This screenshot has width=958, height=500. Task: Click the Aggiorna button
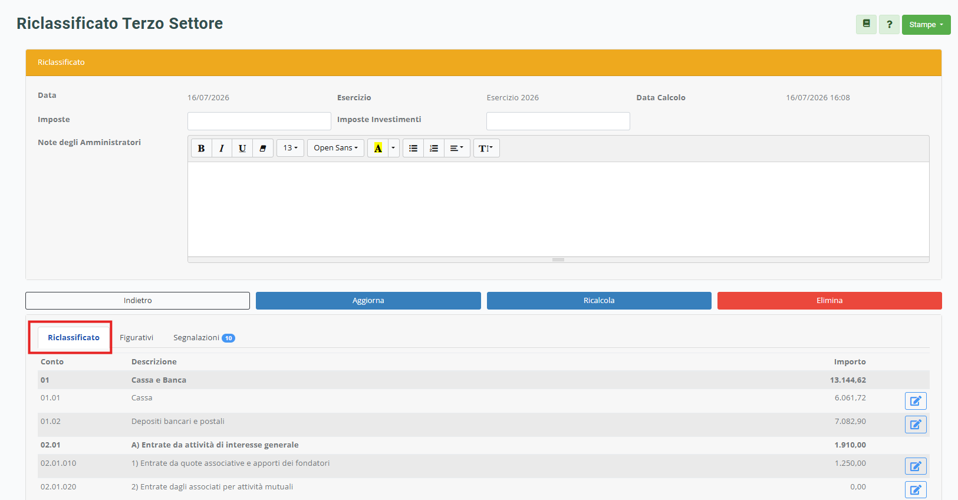(368, 301)
